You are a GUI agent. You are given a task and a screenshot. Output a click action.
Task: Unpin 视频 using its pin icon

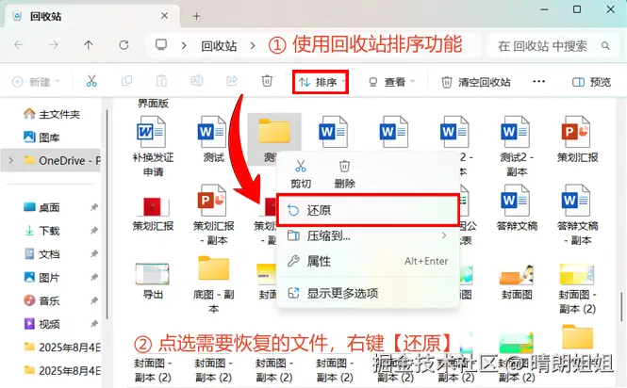pos(94,323)
